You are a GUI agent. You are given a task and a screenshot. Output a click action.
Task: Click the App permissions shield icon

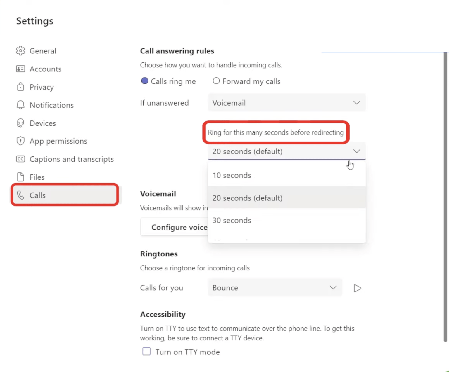[20, 141]
